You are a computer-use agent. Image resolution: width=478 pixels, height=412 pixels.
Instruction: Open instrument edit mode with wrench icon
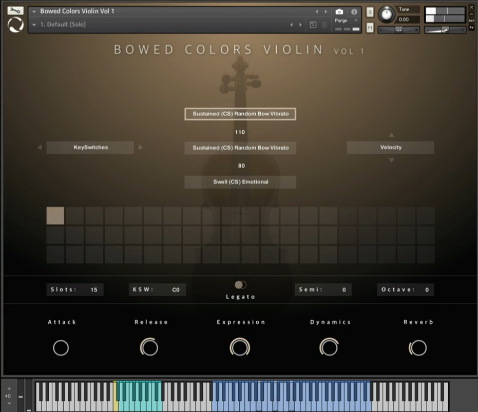click(x=15, y=11)
